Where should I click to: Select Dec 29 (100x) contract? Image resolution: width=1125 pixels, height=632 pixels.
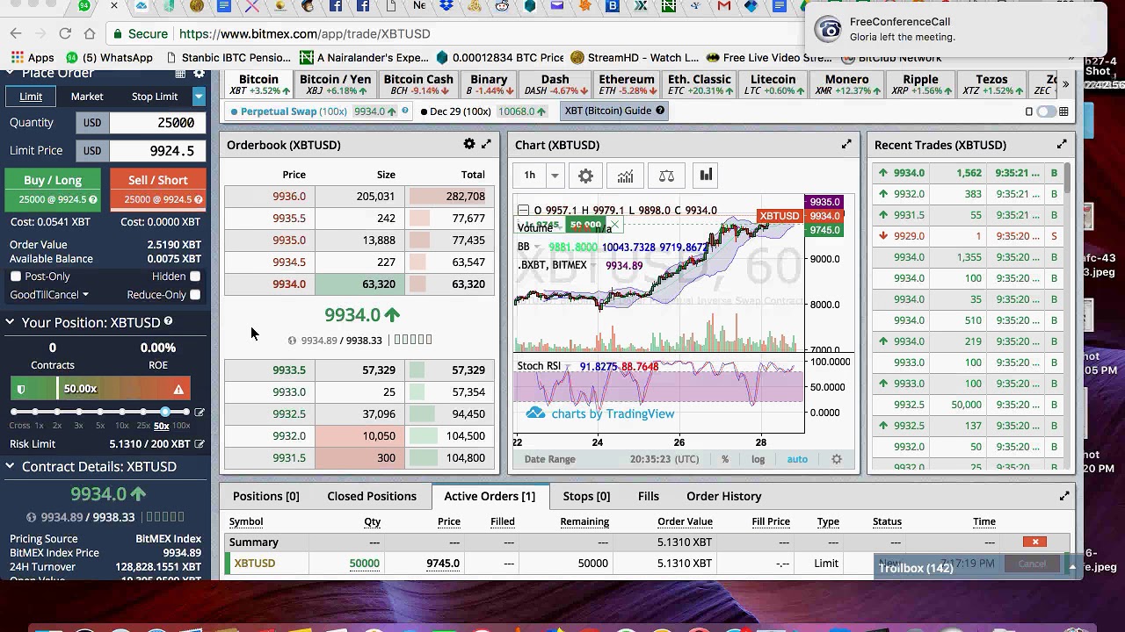point(483,111)
